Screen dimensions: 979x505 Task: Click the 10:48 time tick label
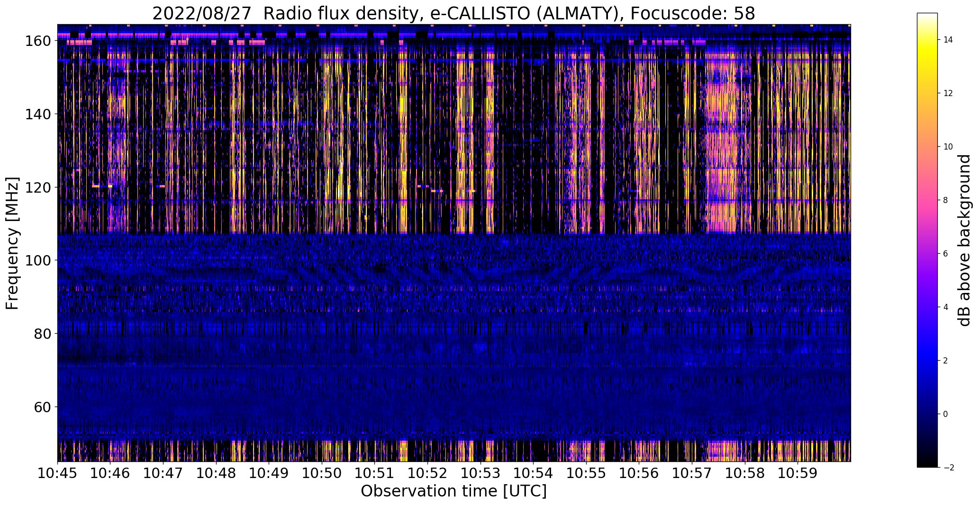216,473
